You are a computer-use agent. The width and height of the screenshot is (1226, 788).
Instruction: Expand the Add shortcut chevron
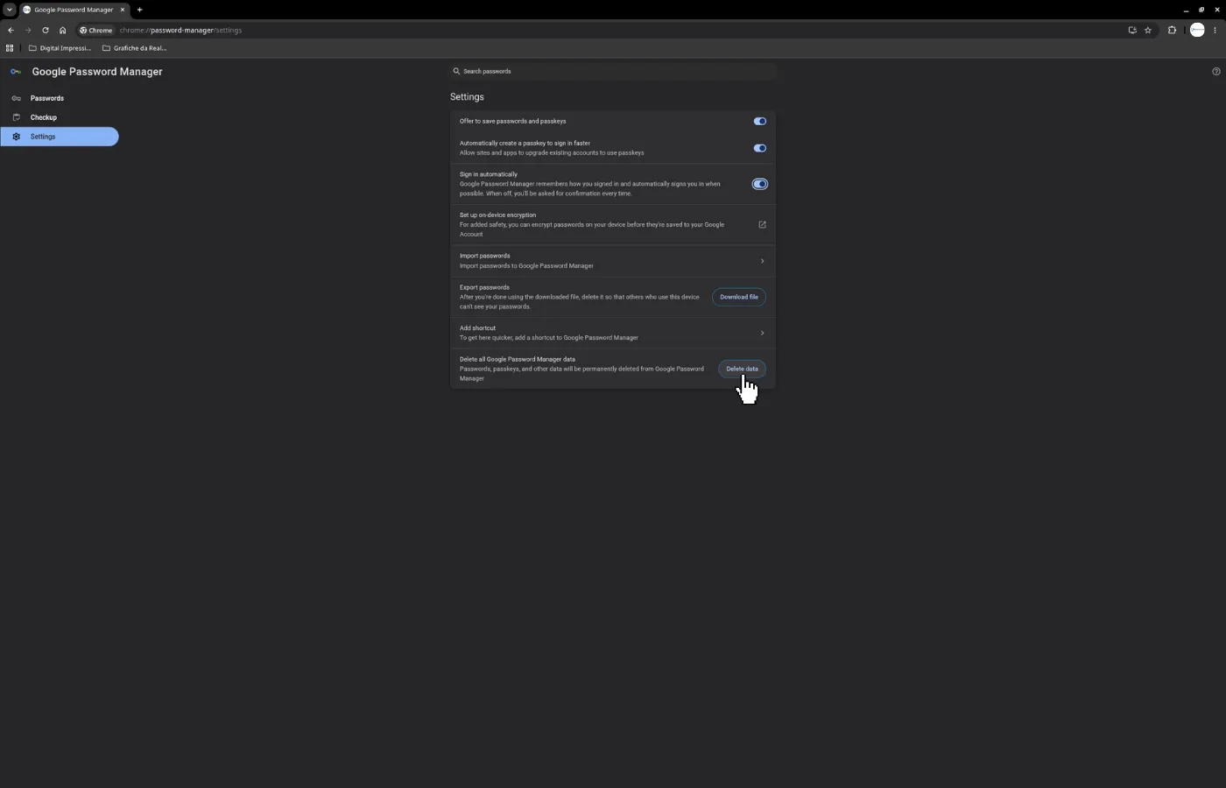coord(762,333)
